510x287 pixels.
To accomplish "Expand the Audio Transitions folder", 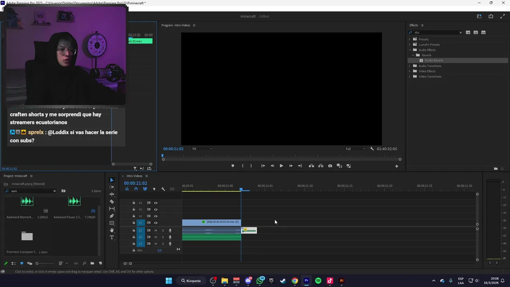I will pos(409,66).
